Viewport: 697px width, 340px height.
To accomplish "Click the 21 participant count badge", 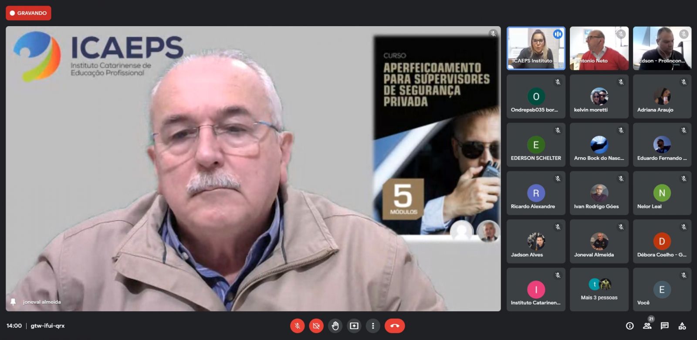I will tap(651, 319).
